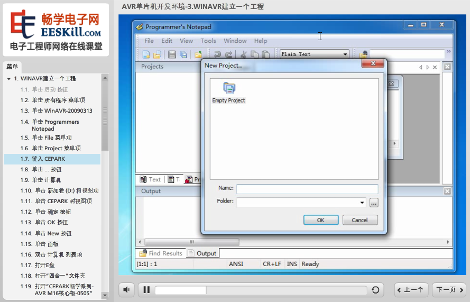The image size is (470, 302).
Task: Open the View menu
Action: tap(186, 41)
